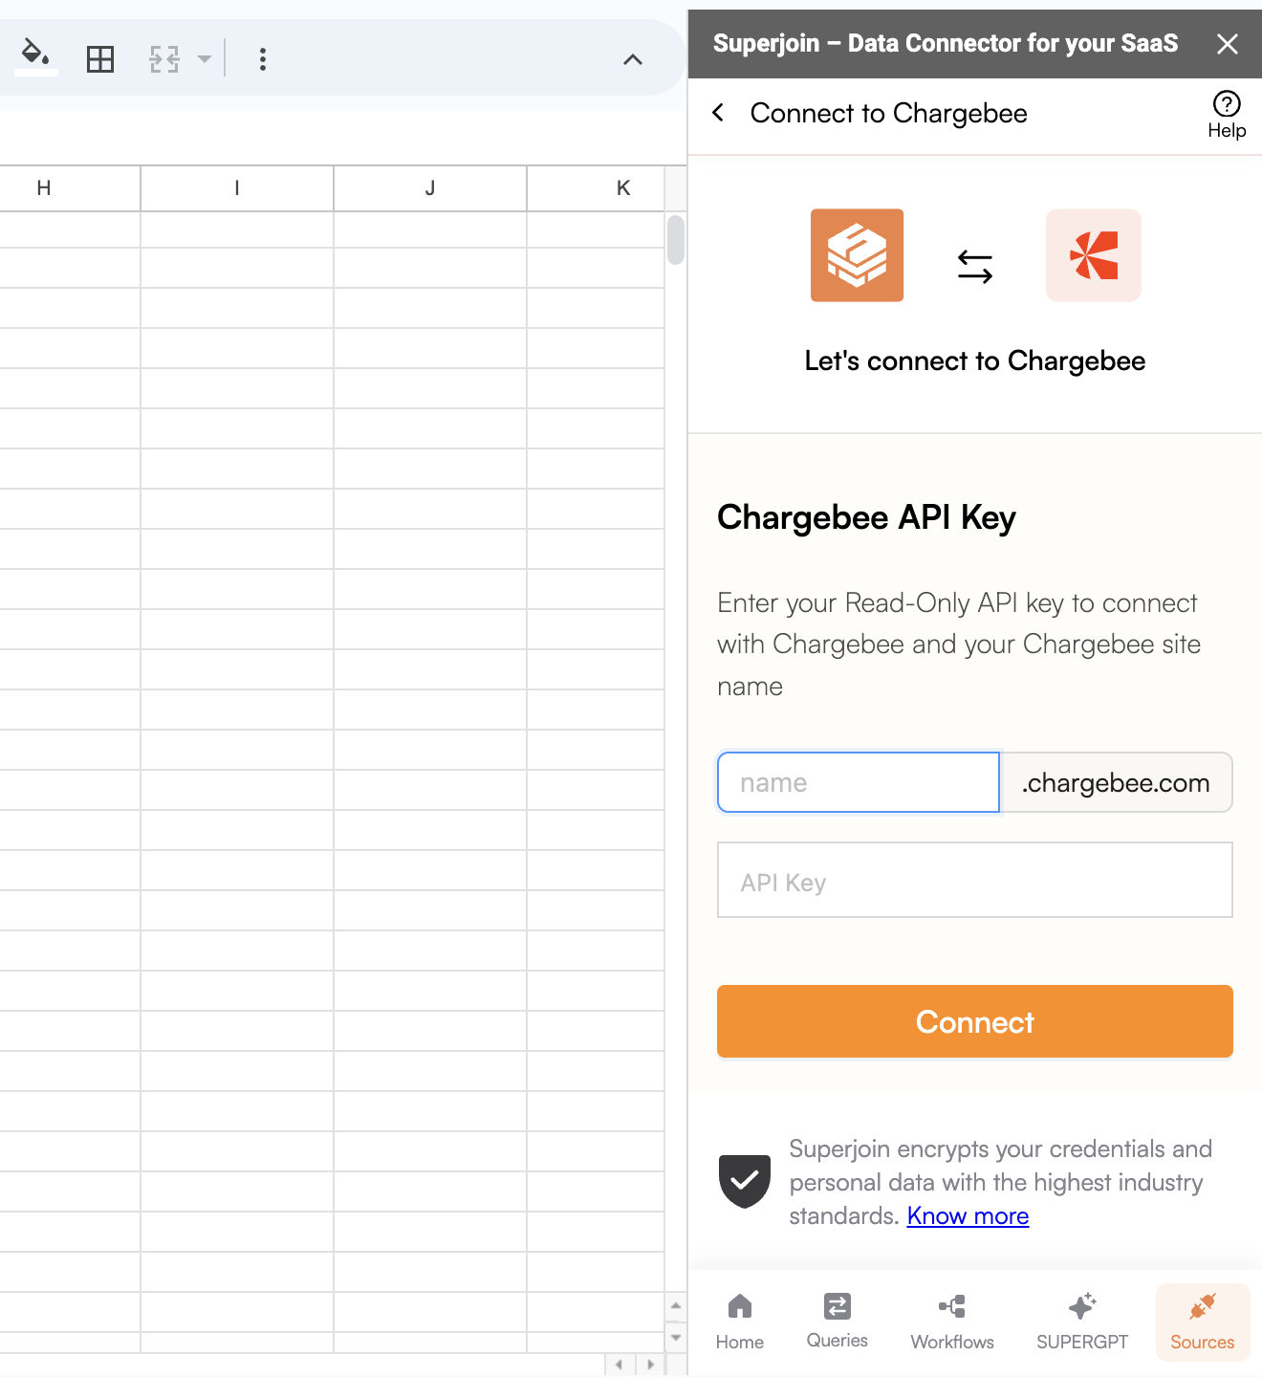Open the borders tool in toolbar
The height and width of the screenshot is (1377, 1262).
100,59
